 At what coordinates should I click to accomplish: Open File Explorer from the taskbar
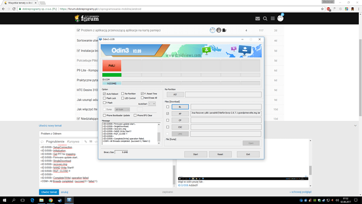pos(41,200)
